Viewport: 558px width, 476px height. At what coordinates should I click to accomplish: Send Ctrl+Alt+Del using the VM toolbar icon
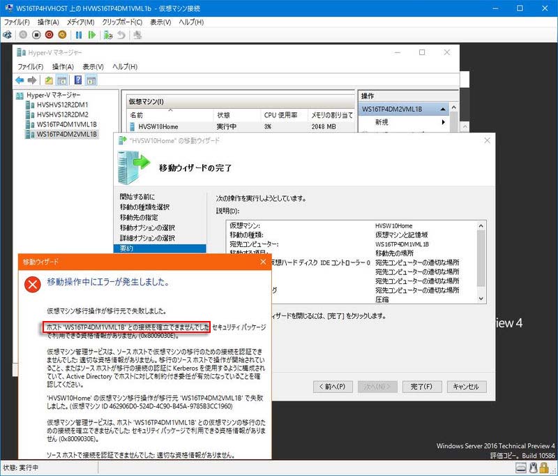tap(7, 35)
